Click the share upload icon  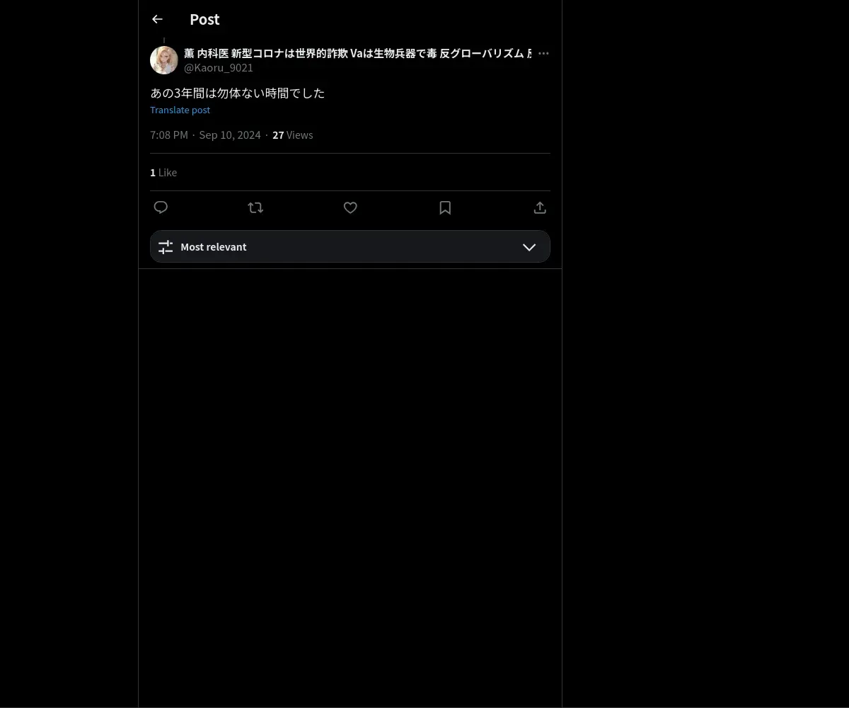(x=540, y=207)
